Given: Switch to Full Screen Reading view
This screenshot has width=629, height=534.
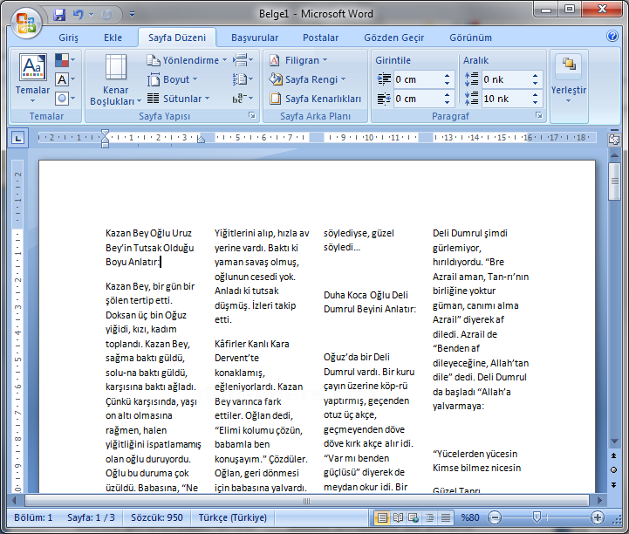Looking at the screenshot, I should pos(398,517).
